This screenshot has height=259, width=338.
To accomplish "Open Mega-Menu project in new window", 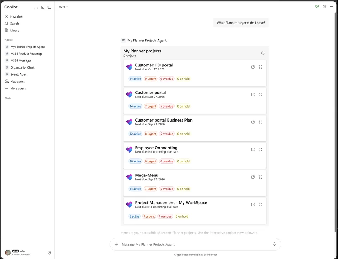I will 253,177.
